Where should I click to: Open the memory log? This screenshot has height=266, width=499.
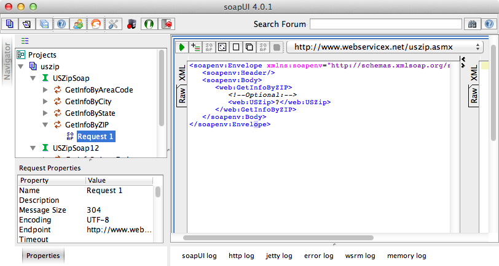pos(406,256)
